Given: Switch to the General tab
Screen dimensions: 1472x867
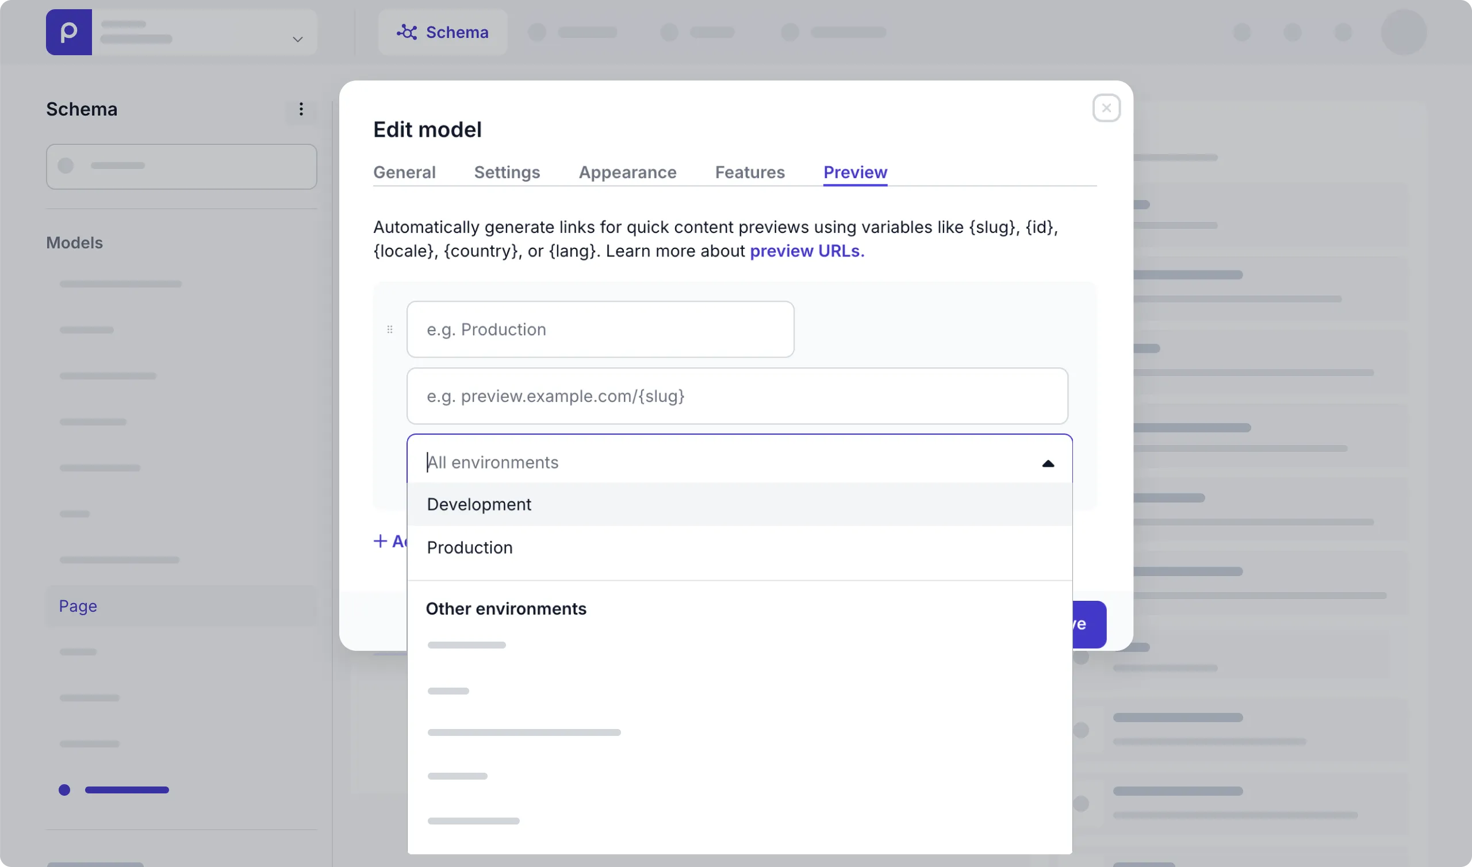Looking at the screenshot, I should [x=404, y=172].
